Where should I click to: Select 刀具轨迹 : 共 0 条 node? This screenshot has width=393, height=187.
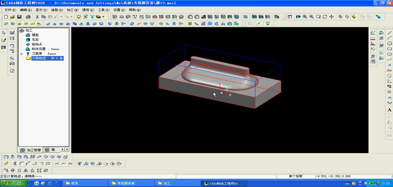pyautogui.click(x=47, y=58)
